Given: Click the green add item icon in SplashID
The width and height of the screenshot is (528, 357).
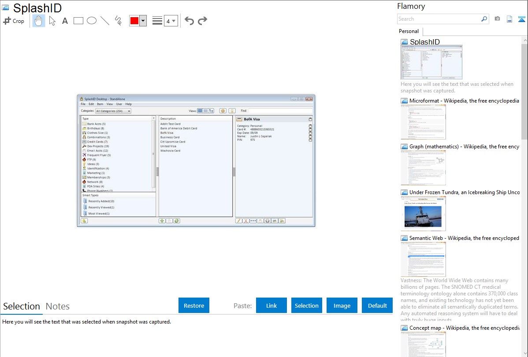Looking at the screenshot, I should tap(162, 221).
